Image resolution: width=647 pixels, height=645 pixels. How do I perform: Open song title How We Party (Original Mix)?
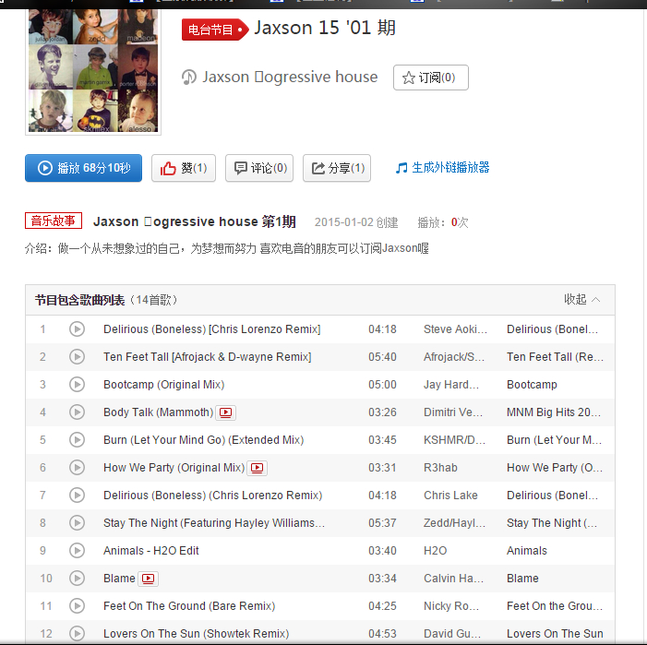[174, 468]
